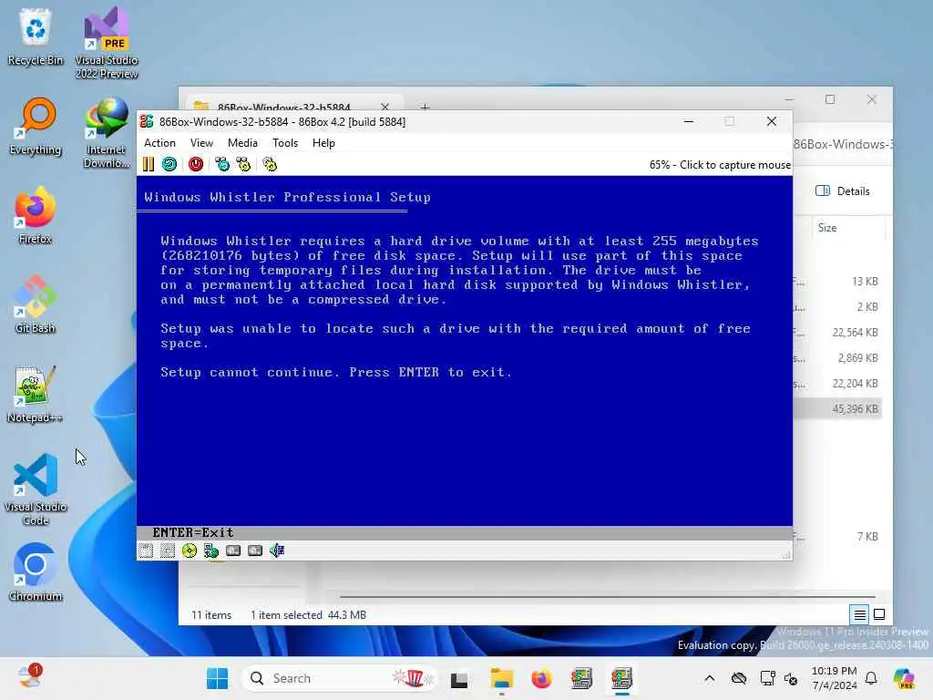Image resolution: width=933 pixels, height=700 pixels.
Task: Select the file row sized 13 KB
Action: (x=838, y=282)
